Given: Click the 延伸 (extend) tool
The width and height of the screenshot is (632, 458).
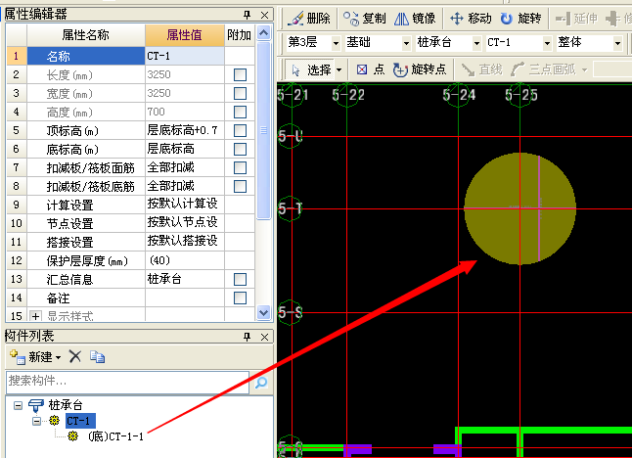Looking at the screenshot, I should 576,19.
